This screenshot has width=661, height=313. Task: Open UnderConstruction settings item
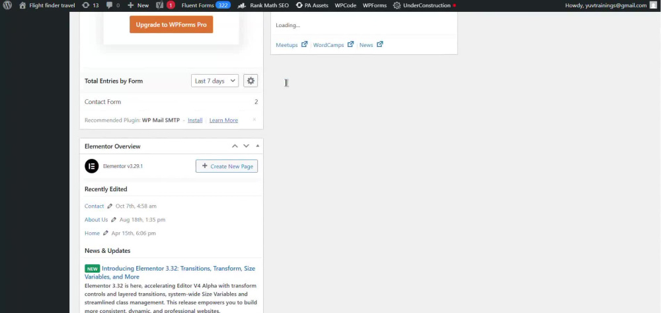[424, 5]
